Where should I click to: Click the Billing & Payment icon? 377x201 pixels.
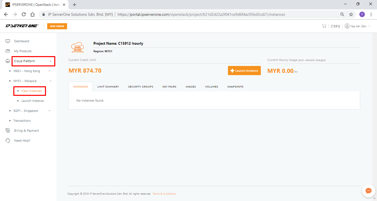pyautogui.click(x=8, y=131)
